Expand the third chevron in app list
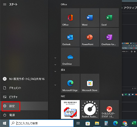 tap(55, 71)
